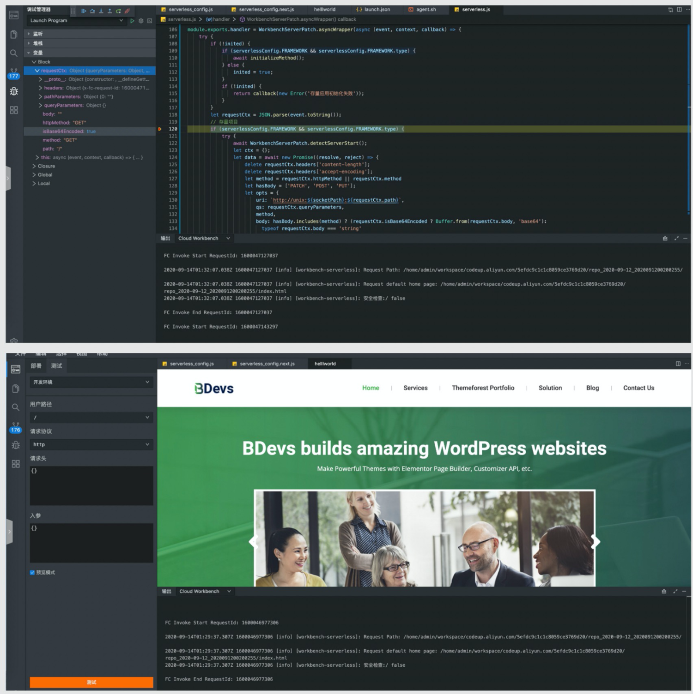Open debug console icon beside the gear
The height and width of the screenshot is (694, 693).
150,21
